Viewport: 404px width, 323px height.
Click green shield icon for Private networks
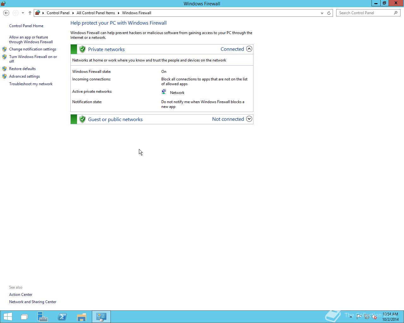point(82,49)
